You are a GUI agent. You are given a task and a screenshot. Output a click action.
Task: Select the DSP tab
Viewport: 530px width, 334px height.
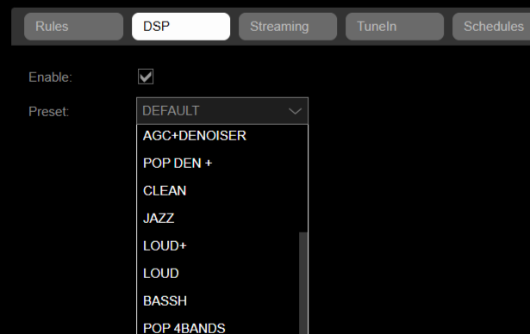(x=181, y=27)
